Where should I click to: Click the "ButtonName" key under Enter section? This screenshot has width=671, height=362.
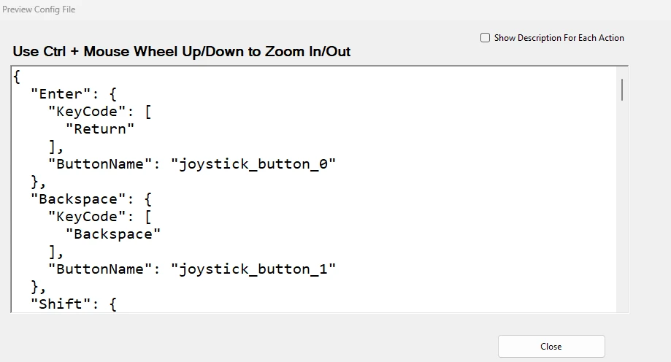click(100, 164)
